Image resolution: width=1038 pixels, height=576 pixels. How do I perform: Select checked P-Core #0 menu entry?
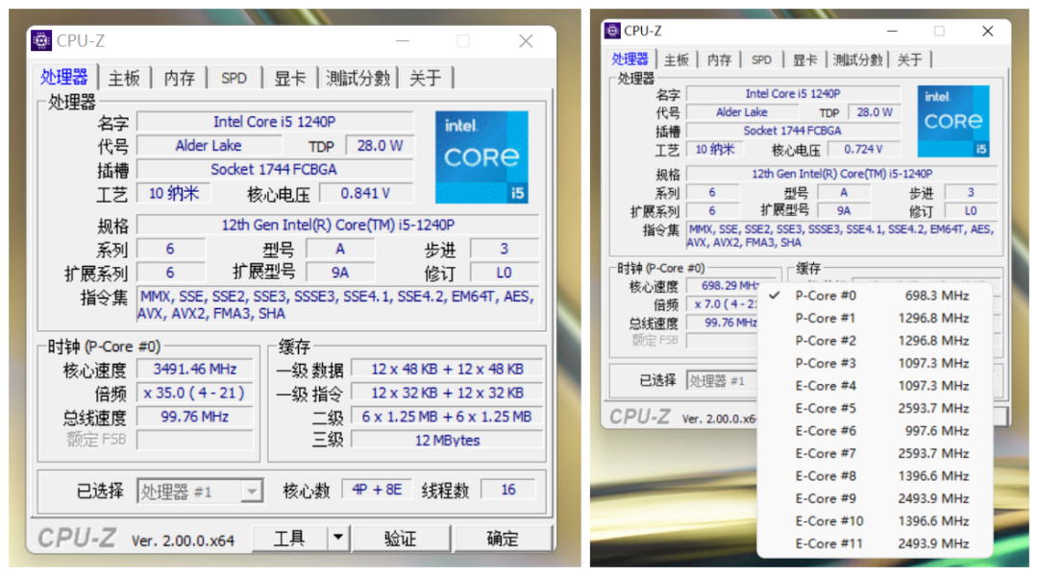874,296
